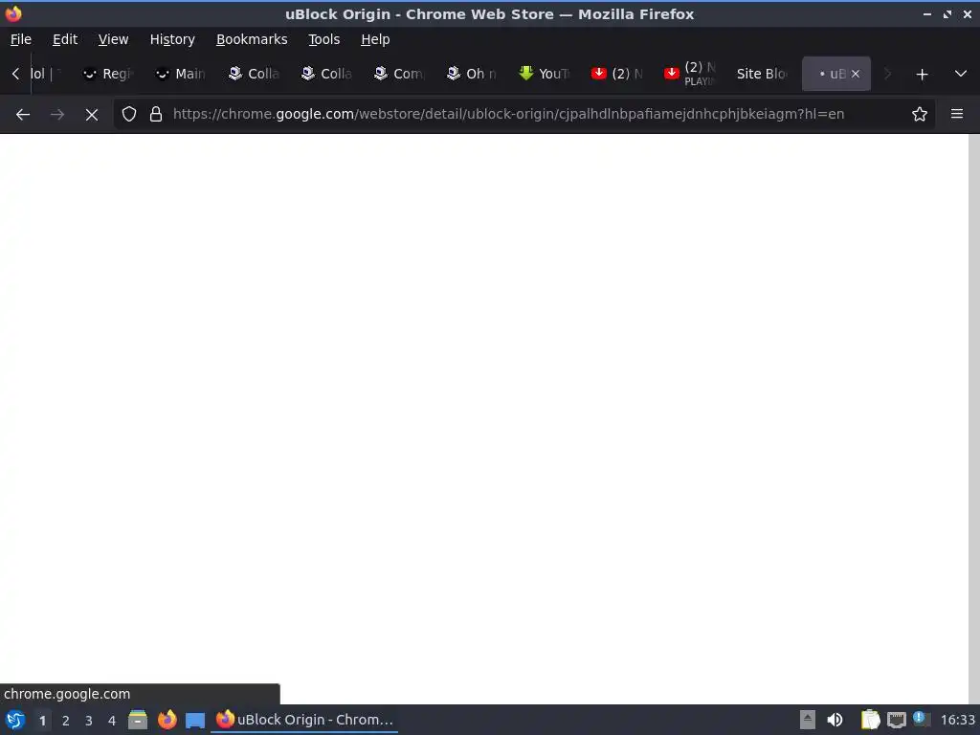This screenshot has height=735, width=980.
Task: Open the Tools menu
Action: coord(323,39)
